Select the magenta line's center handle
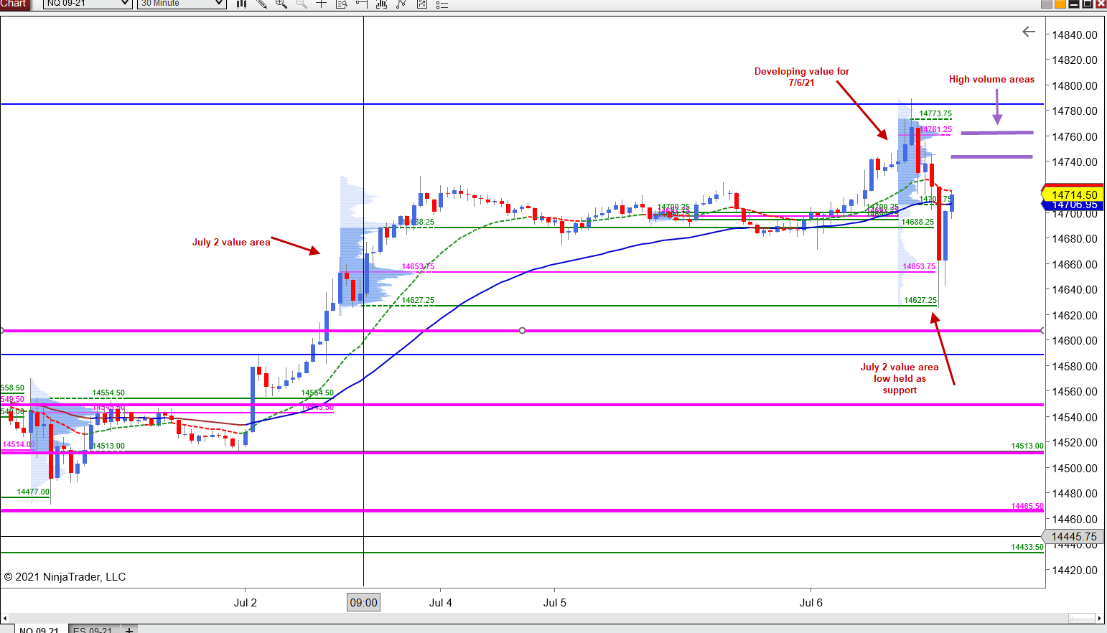 522,330
